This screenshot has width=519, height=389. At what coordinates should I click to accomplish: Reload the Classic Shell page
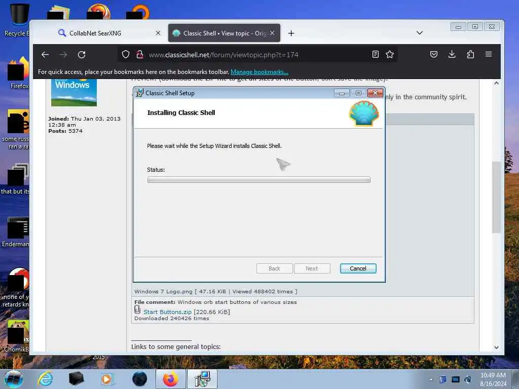[82, 55]
